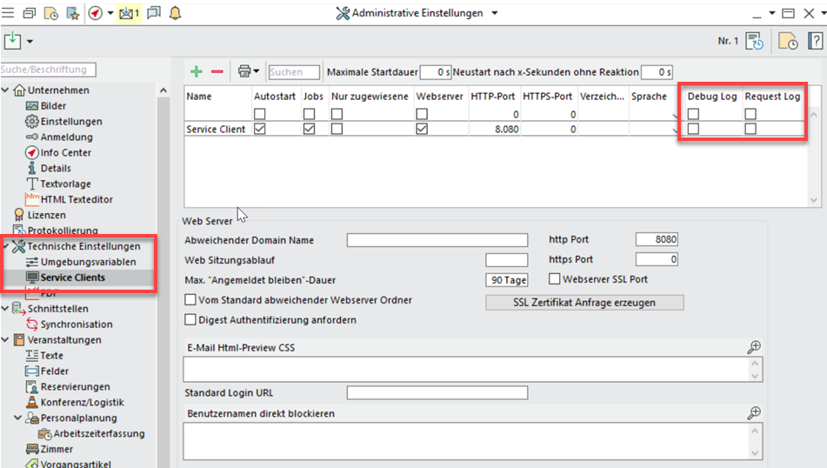Open the chat messages icon

(x=153, y=13)
